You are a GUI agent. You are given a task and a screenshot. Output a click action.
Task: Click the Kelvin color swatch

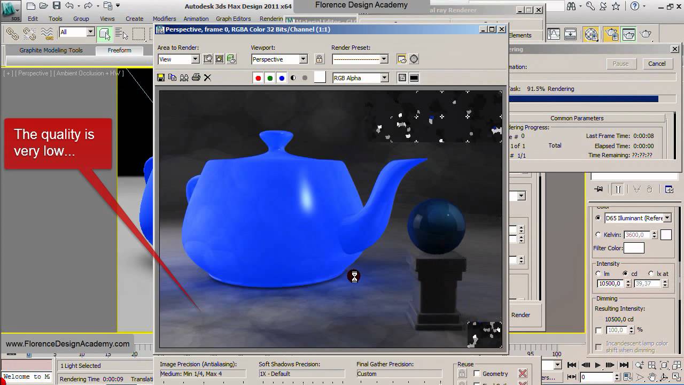point(666,235)
